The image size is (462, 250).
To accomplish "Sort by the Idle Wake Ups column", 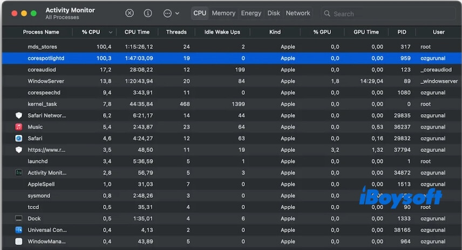I will [222, 32].
